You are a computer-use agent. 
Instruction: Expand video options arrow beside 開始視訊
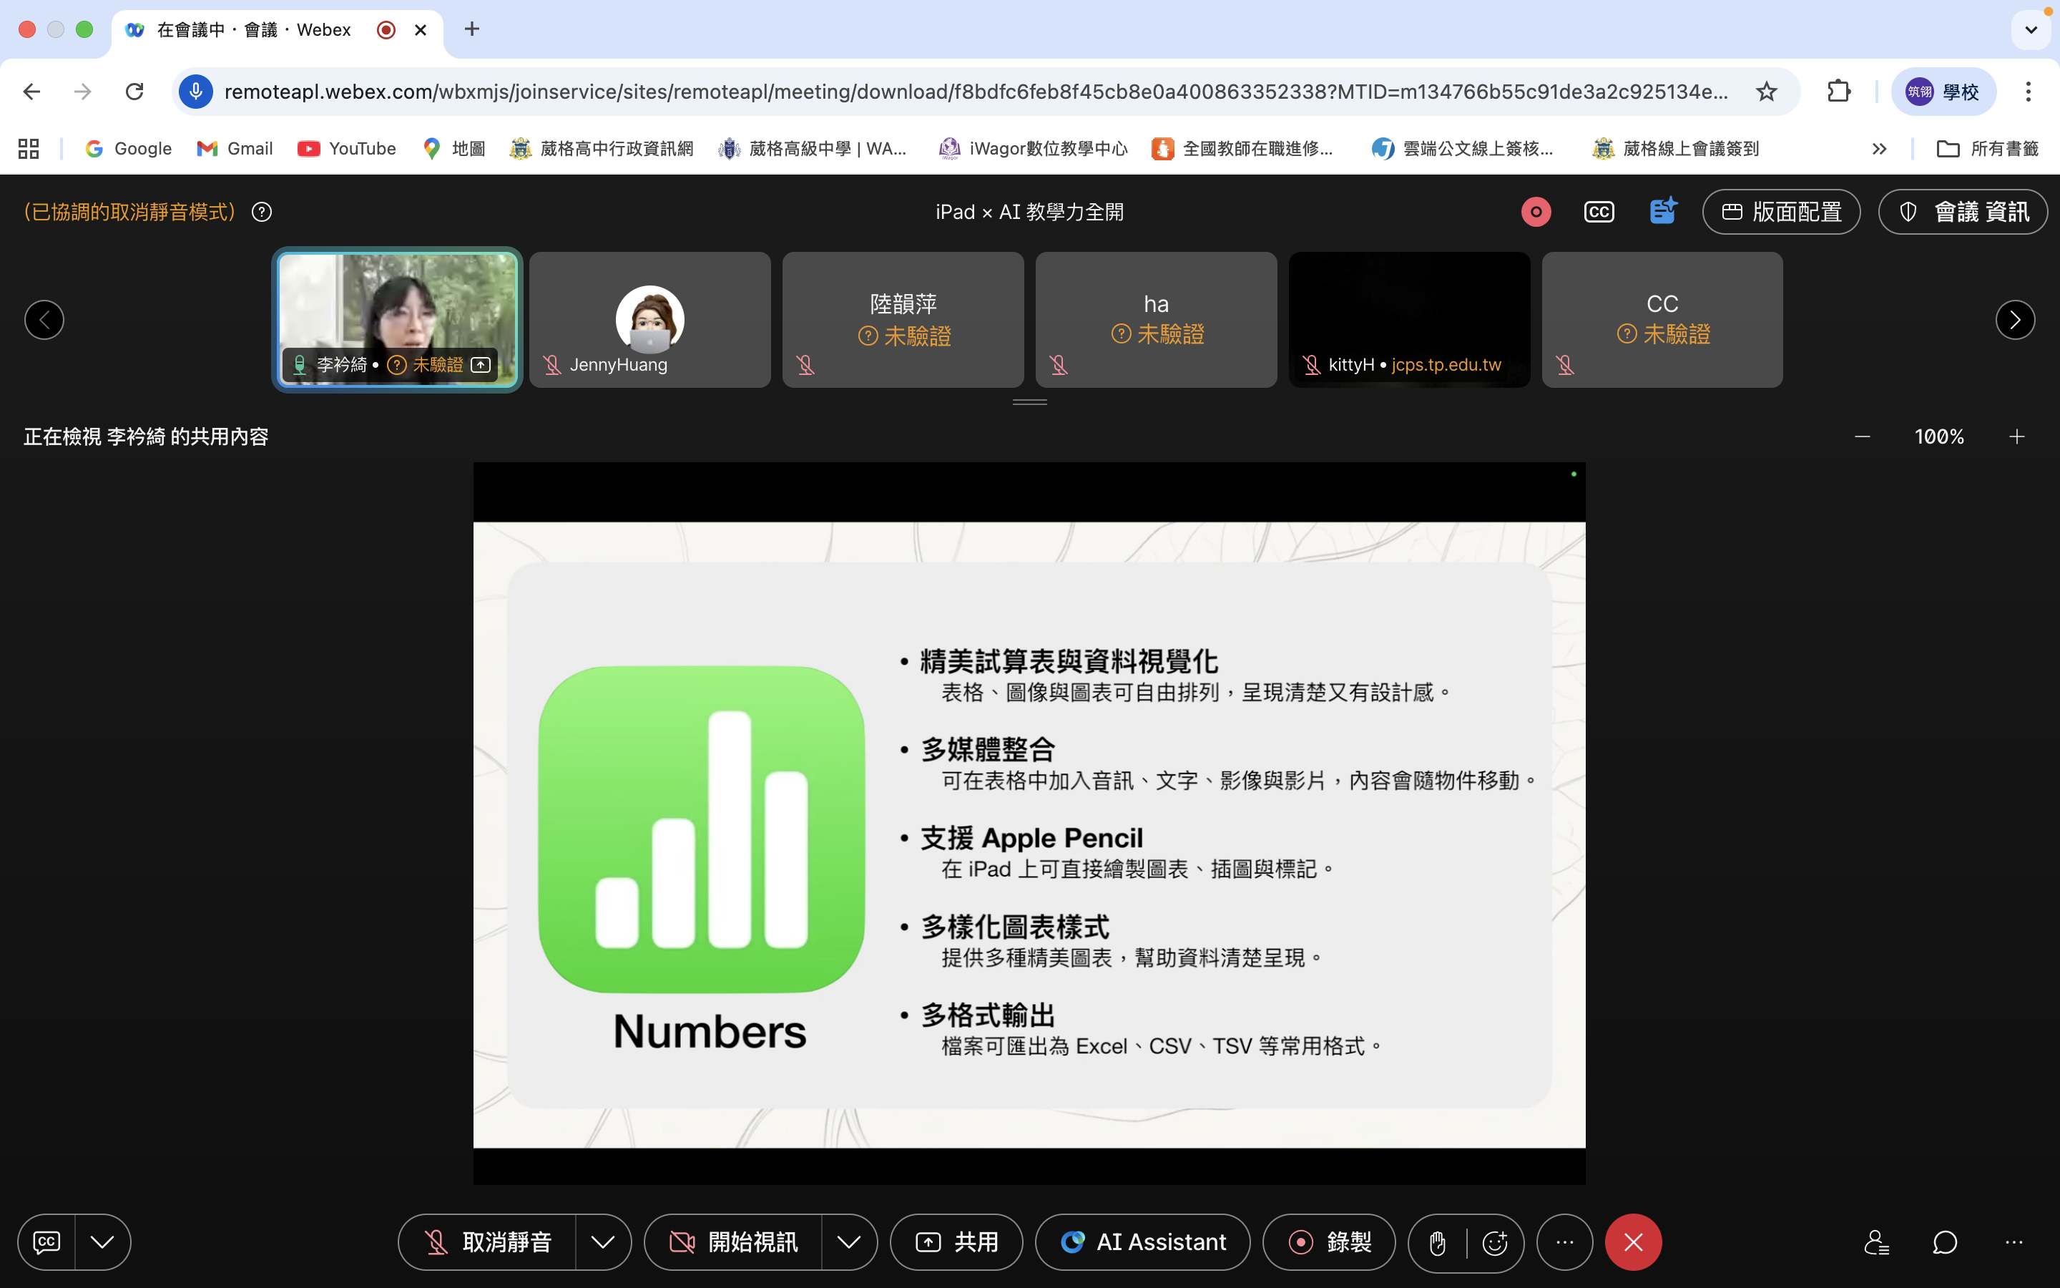coord(849,1243)
